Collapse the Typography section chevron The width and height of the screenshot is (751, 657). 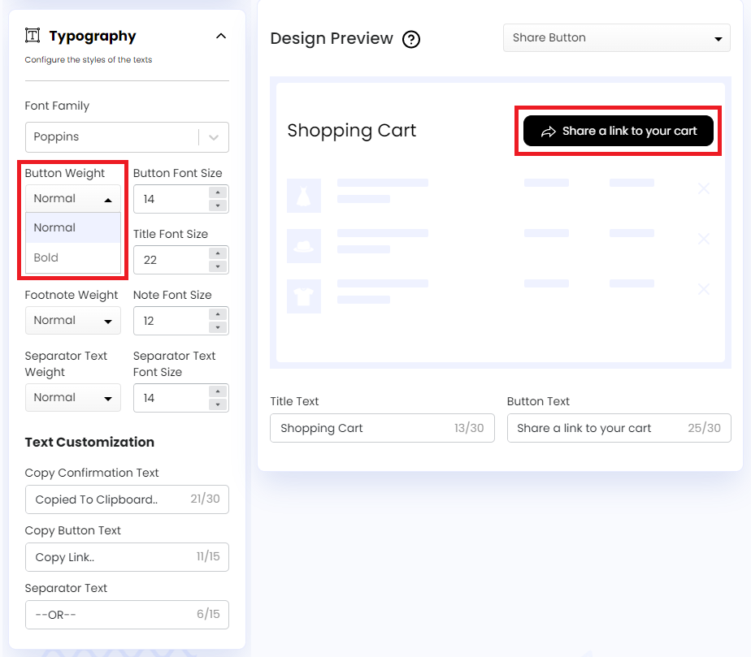tap(220, 36)
